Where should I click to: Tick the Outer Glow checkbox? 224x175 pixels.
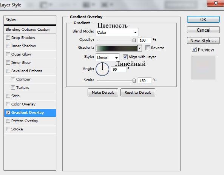(x=8, y=54)
